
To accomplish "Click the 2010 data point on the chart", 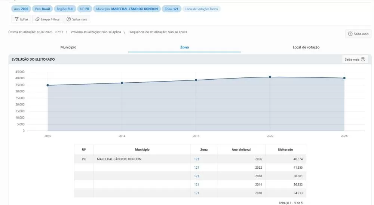I will (x=48, y=85).
